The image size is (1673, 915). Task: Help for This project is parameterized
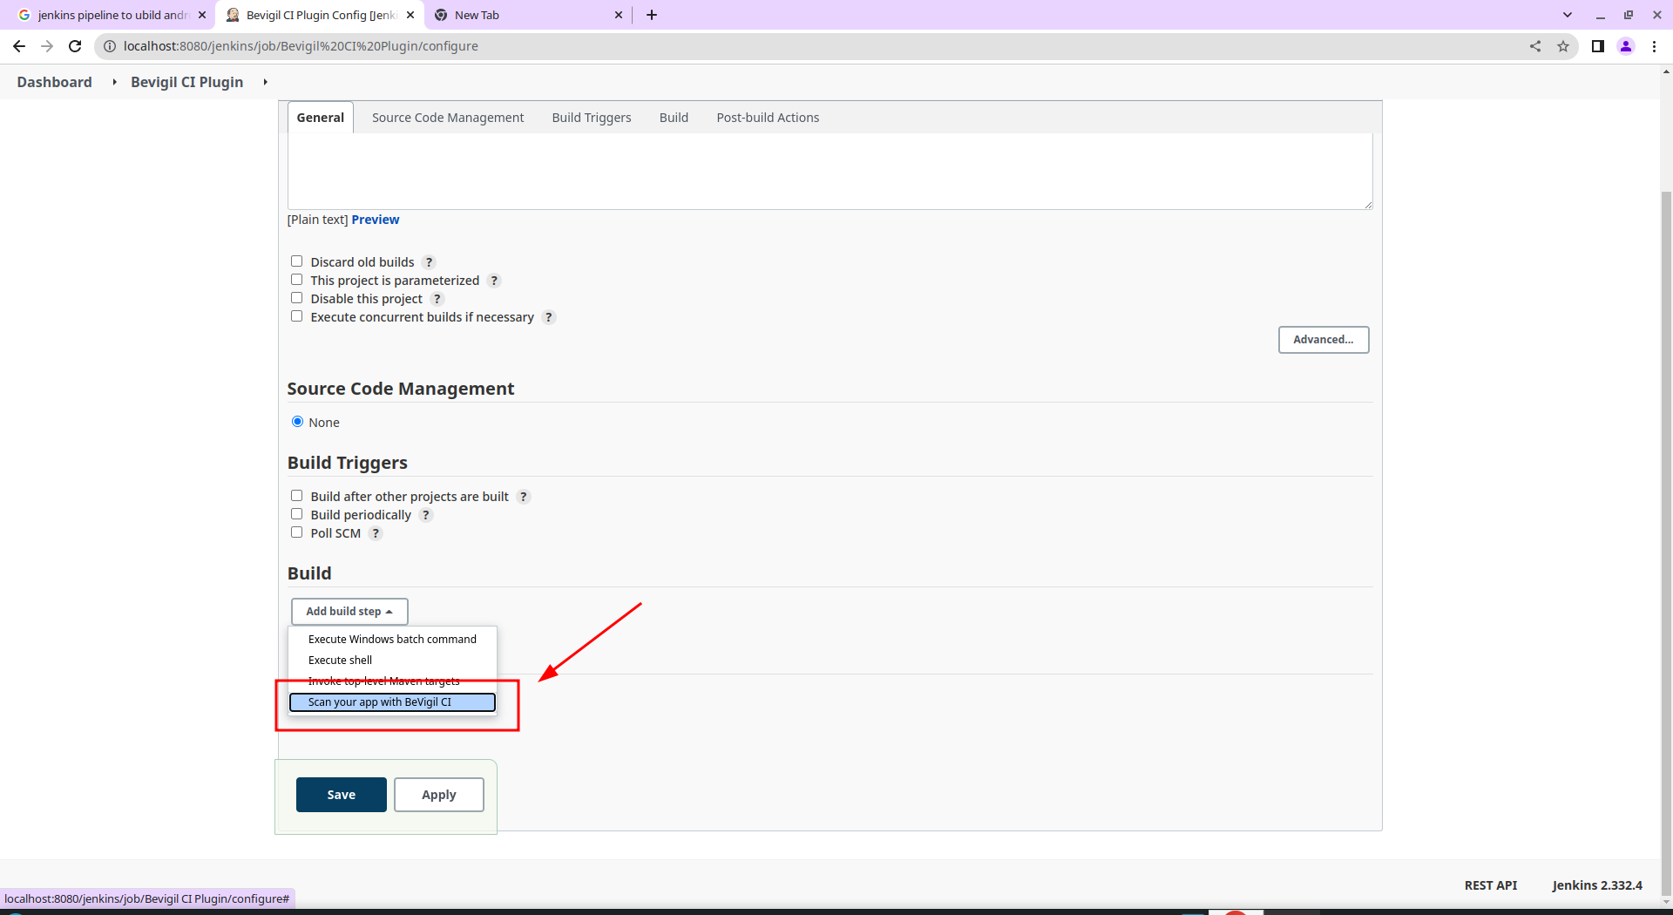[494, 281]
